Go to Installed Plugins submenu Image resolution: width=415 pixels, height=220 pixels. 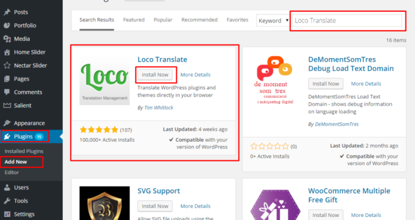(24, 151)
